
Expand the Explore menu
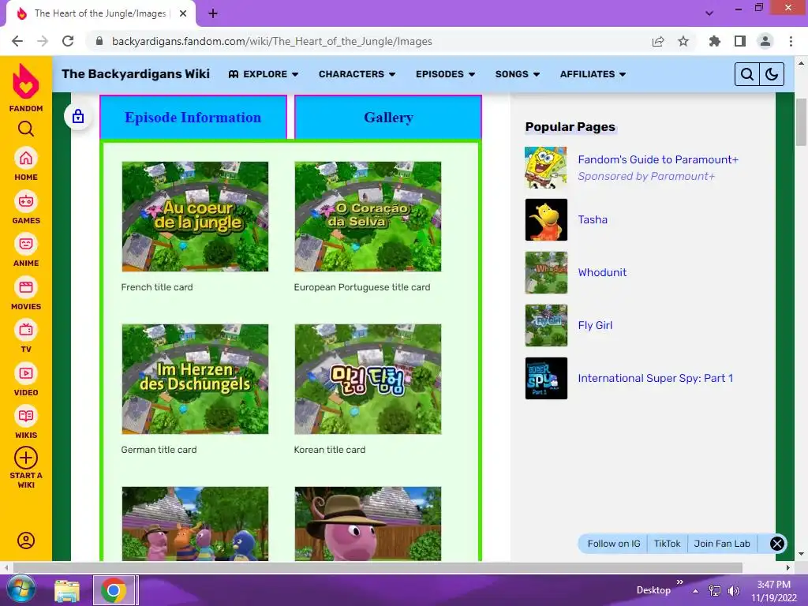[x=264, y=74]
